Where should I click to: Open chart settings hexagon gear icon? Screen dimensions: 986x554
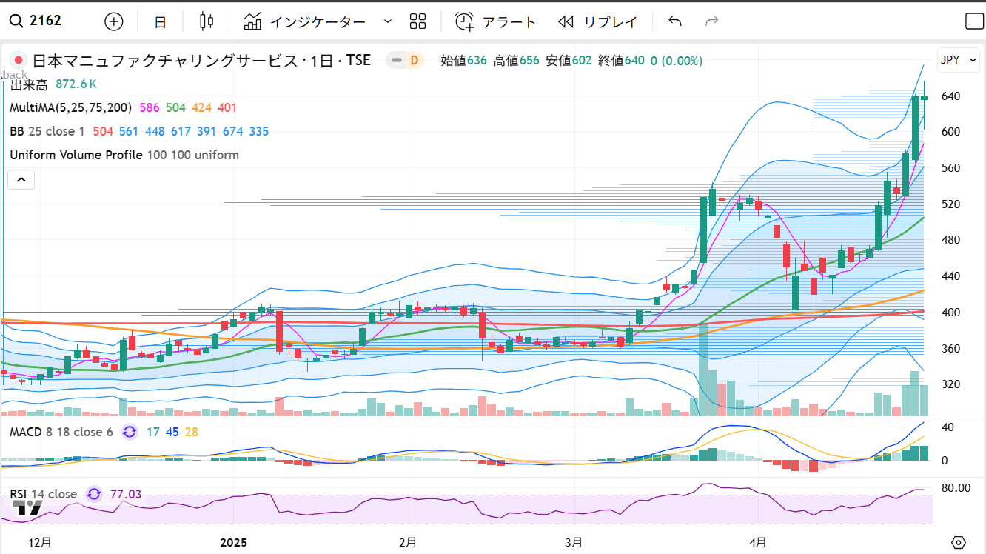pyautogui.click(x=959, y=542)
